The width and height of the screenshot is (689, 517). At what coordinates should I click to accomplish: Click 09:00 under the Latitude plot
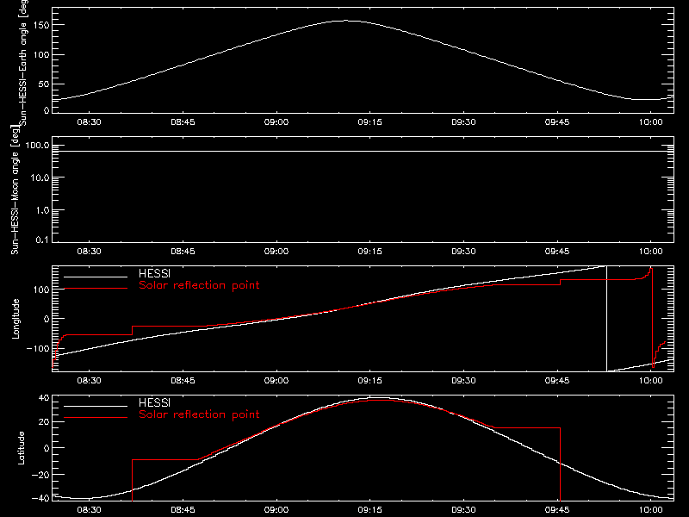[276, 509]
